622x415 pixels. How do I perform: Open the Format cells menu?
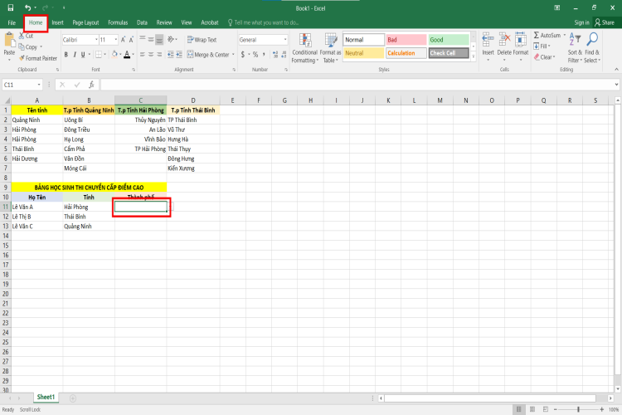pyautogui.click(x=521, y=46)
